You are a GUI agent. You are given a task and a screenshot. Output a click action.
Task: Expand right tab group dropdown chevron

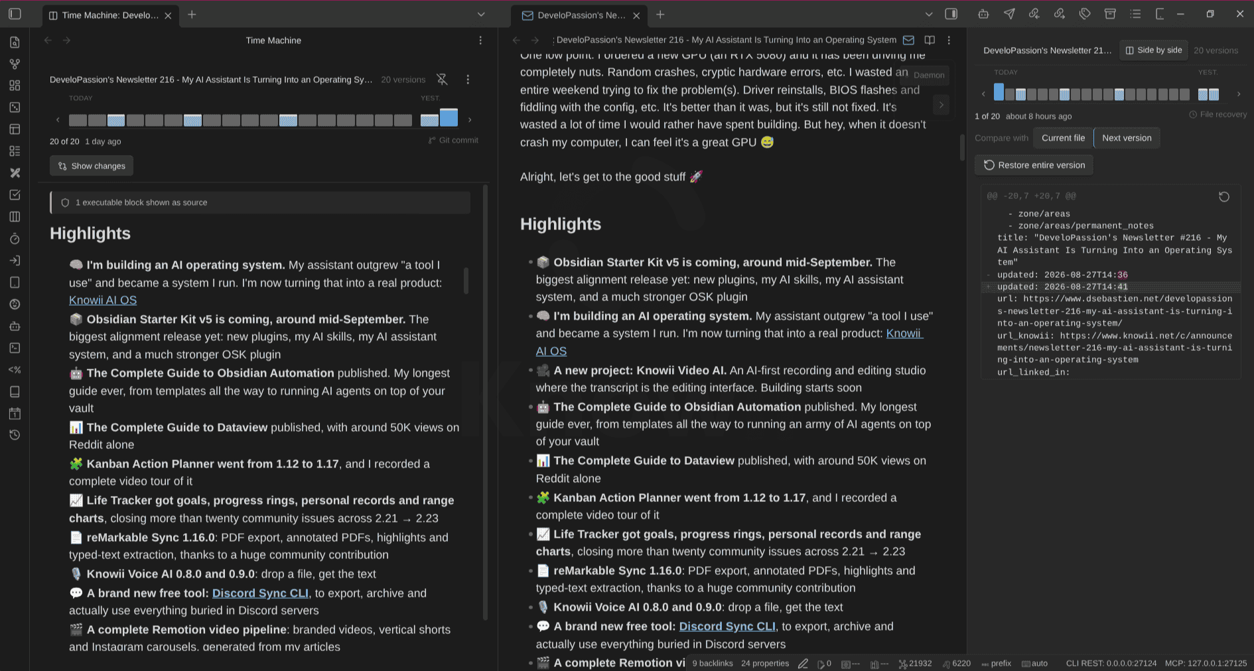pyautogui.click(x=928, y=14)
